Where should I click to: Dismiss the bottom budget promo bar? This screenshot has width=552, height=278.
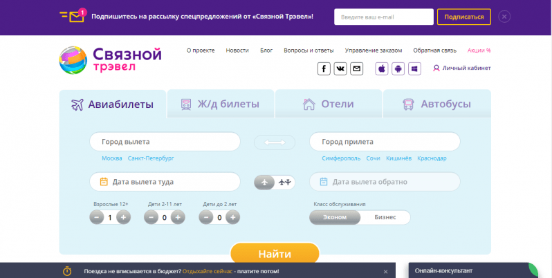[x=385, y=272]
